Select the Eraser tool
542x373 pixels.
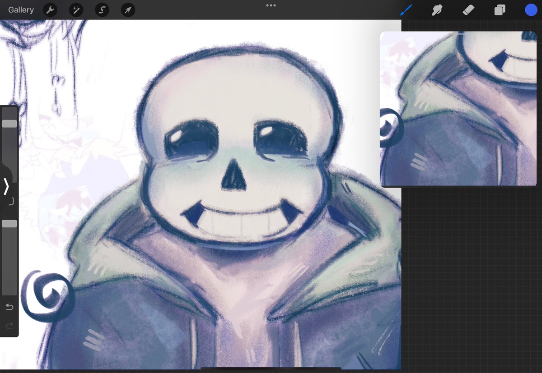[468, 9]
